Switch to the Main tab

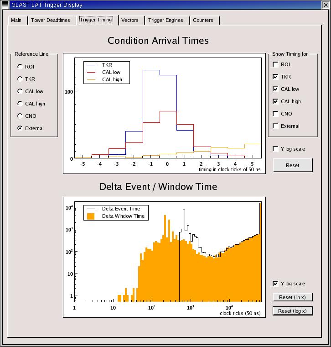point(16,20)
